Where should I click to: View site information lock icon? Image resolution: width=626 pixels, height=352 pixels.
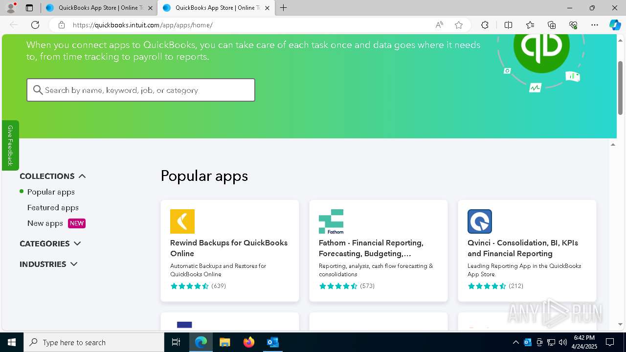[x=61, y=25]
